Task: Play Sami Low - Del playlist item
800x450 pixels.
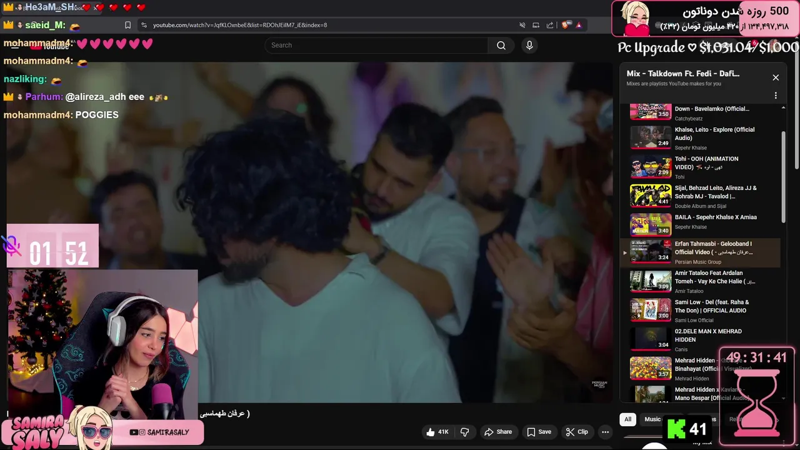Action: [x=700, y=311]
